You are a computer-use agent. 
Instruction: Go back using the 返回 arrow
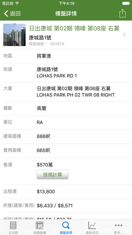(6, 13)
